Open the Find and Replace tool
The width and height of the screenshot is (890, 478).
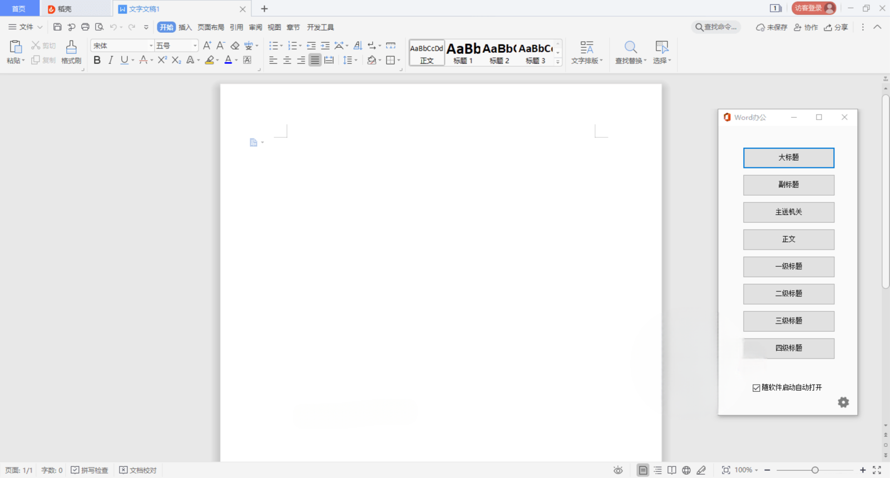pos(630,52)
